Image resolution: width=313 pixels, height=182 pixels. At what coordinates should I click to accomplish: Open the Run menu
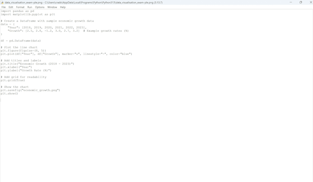pos(30,7)
